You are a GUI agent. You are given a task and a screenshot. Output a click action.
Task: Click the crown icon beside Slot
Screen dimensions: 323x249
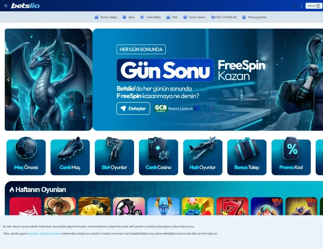point(168,17)
